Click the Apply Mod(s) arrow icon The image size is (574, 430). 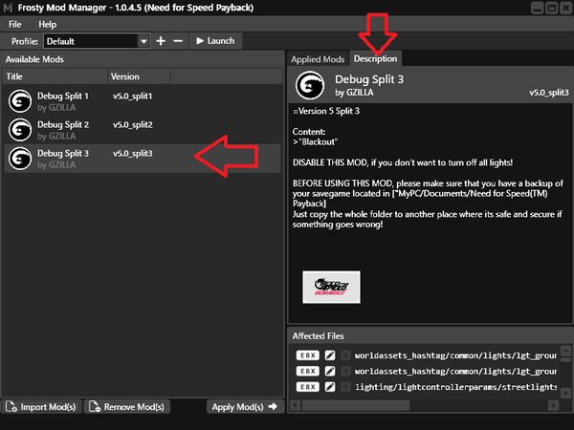pyautogui.click(x=273, y=406)
